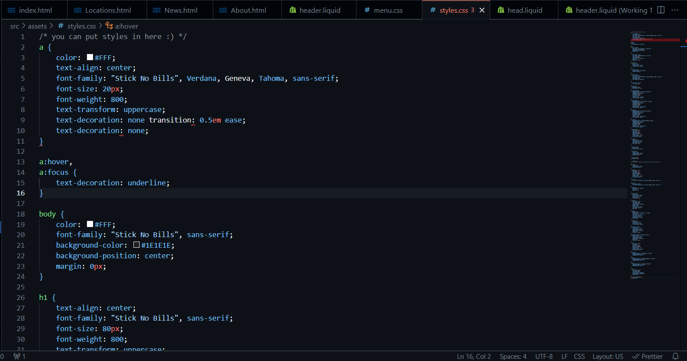Open the more actions ellipsis menu
Screen dimensions: 687x361
pyautogui.click(x=675, y=10)
